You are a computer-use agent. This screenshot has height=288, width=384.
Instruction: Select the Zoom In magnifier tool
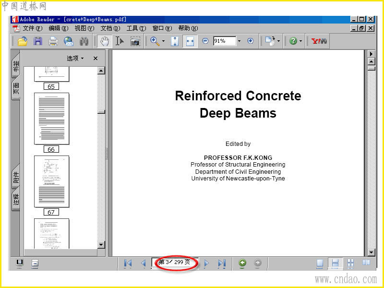click(155, 41)
